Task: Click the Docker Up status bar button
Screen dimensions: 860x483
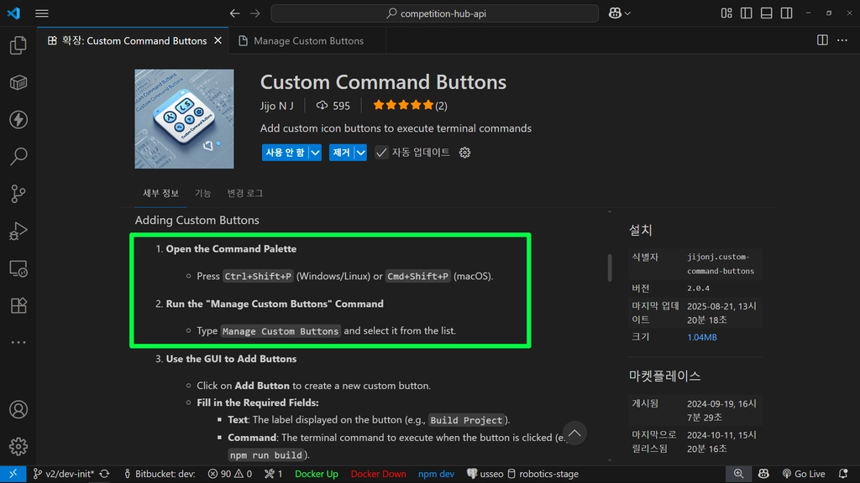Action: tap(317, 474)
